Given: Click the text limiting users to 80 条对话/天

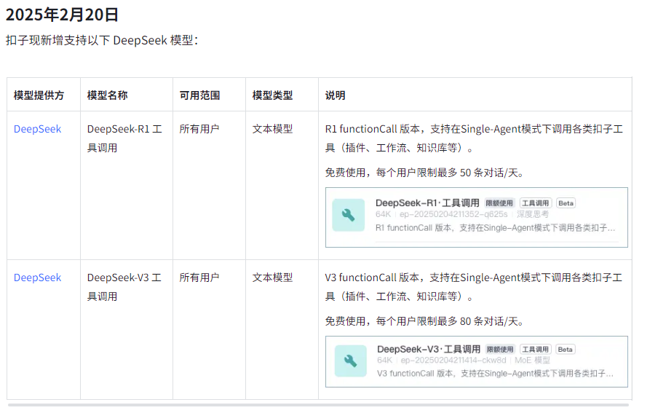Looking at the screenshot, I should tap(424, 321).
